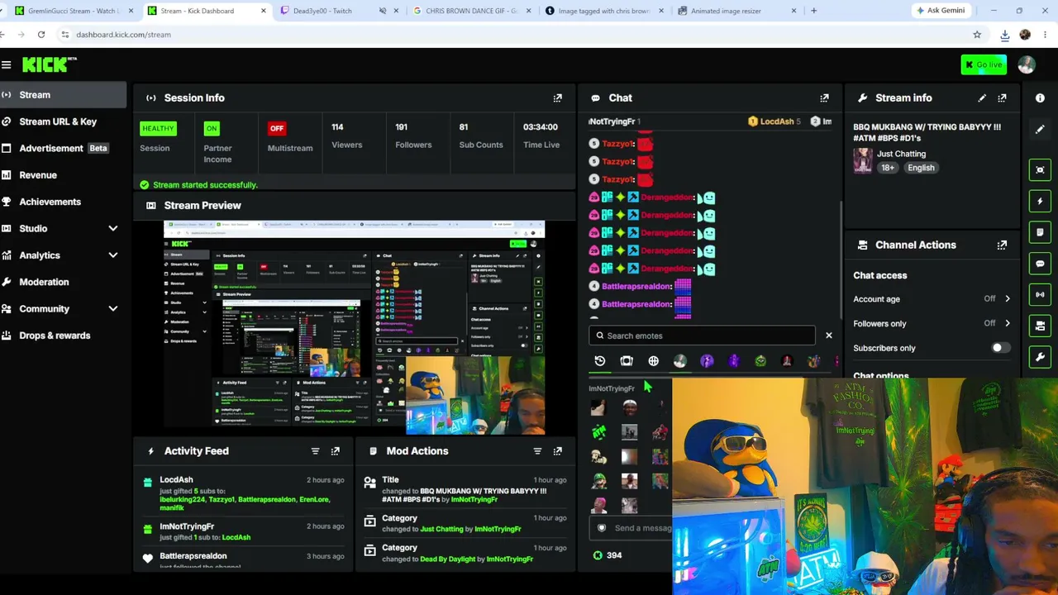The width and height of the screenshot is (1058, 595).
Task: Toggle the stream info wrench widget in the right rail
Action: 1040,357
